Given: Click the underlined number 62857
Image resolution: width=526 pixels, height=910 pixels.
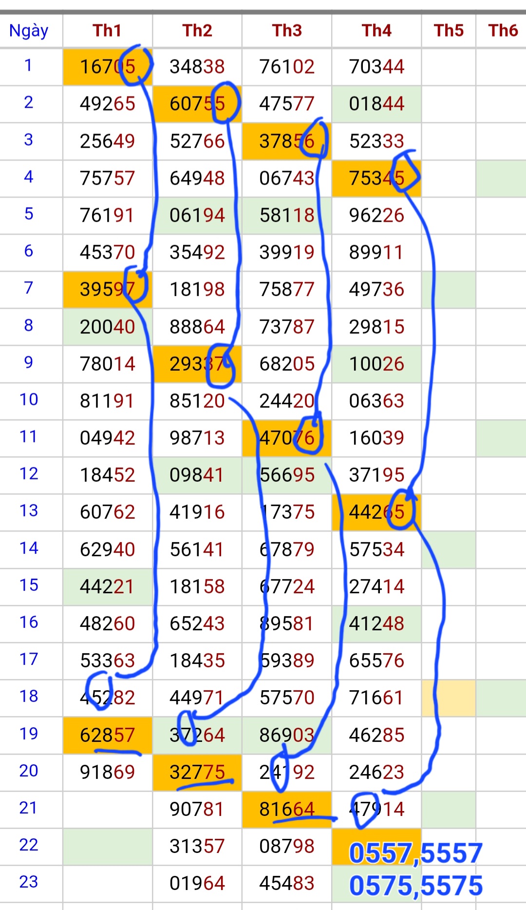Looking at the screenshot, I should click(x=107, y=735).
